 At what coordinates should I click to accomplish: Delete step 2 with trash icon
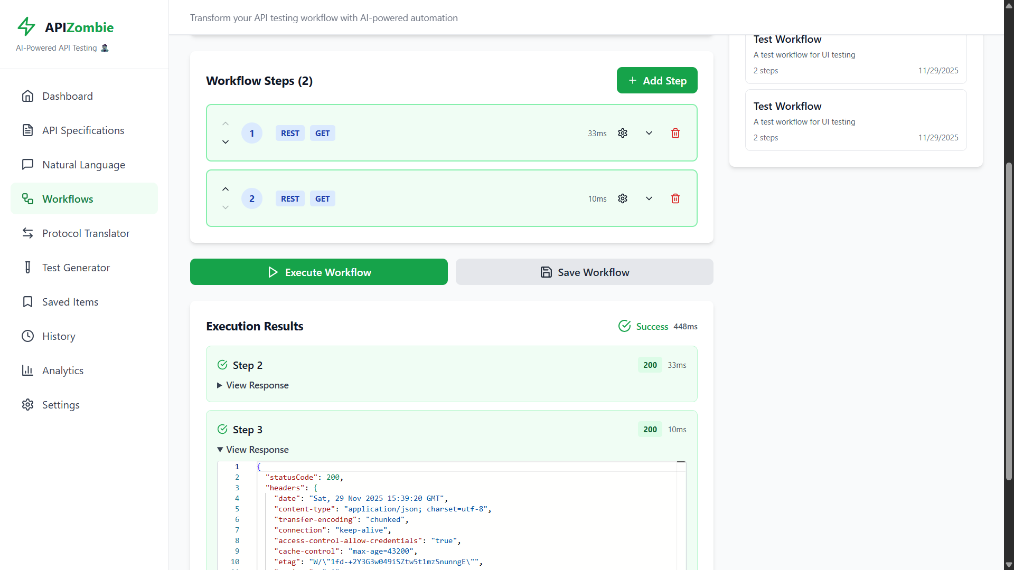click(675, 198)
